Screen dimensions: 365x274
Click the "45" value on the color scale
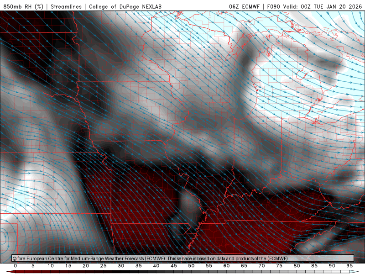(174, 266)
